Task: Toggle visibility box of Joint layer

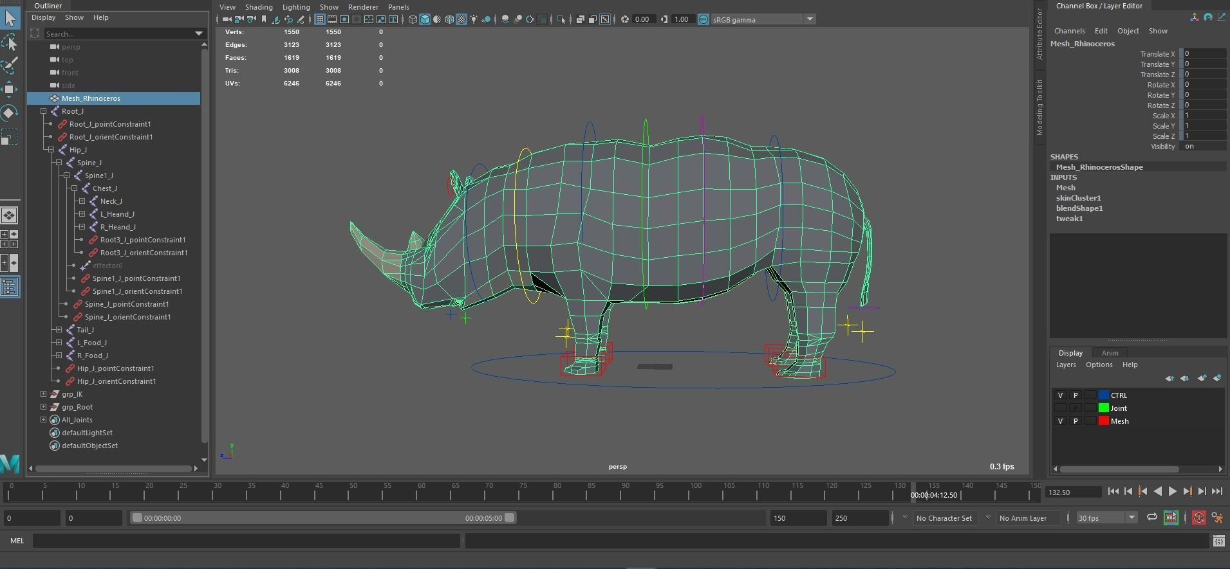Action: coord(1060,408)
